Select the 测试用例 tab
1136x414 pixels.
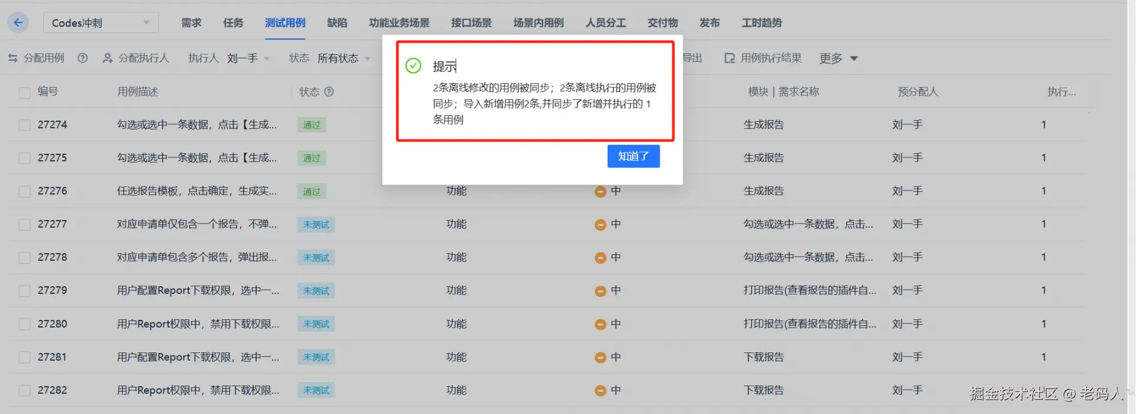tap(285, 22)
